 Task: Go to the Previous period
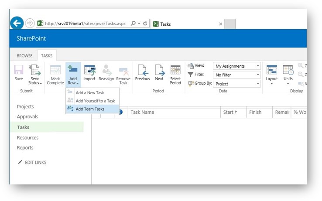143,73
